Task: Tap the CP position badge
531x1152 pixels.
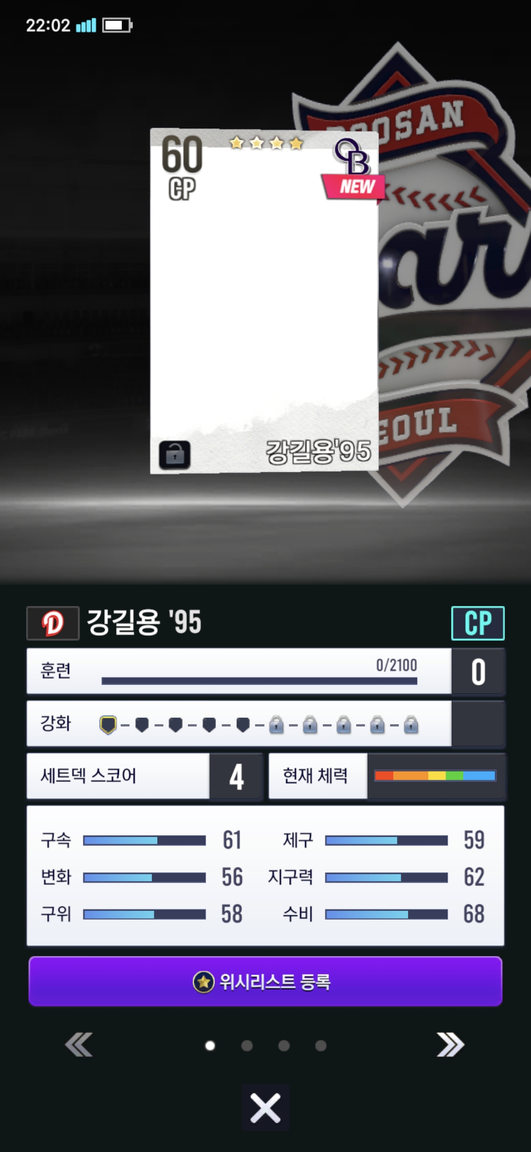Action: coord(478,623)
